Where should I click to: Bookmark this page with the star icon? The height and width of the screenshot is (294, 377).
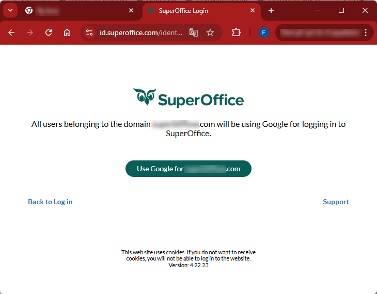coord(210,32)
